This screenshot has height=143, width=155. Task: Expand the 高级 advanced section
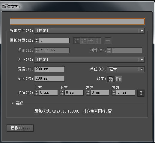12,103
